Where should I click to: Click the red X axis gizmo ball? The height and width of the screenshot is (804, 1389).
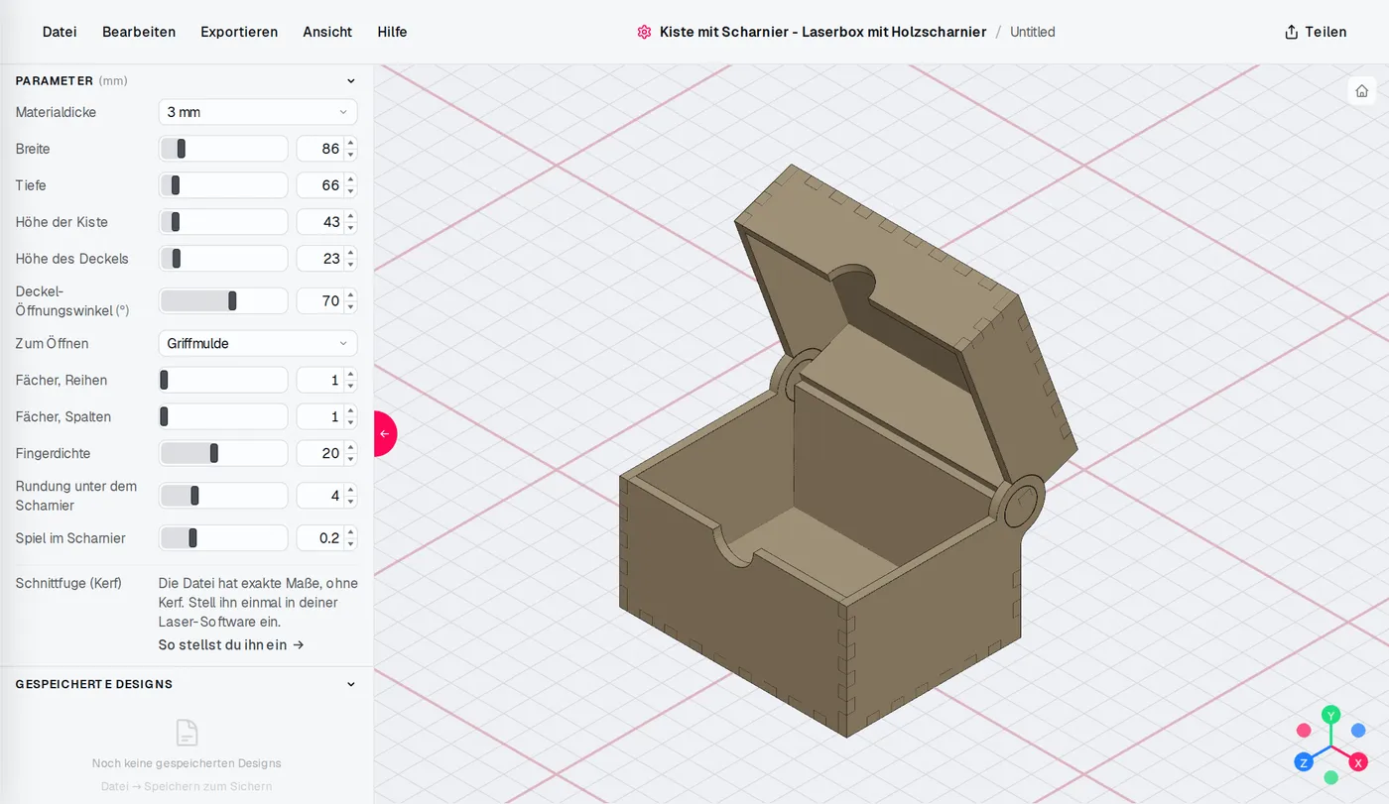pyautogui.click(x=1358, y=762)
